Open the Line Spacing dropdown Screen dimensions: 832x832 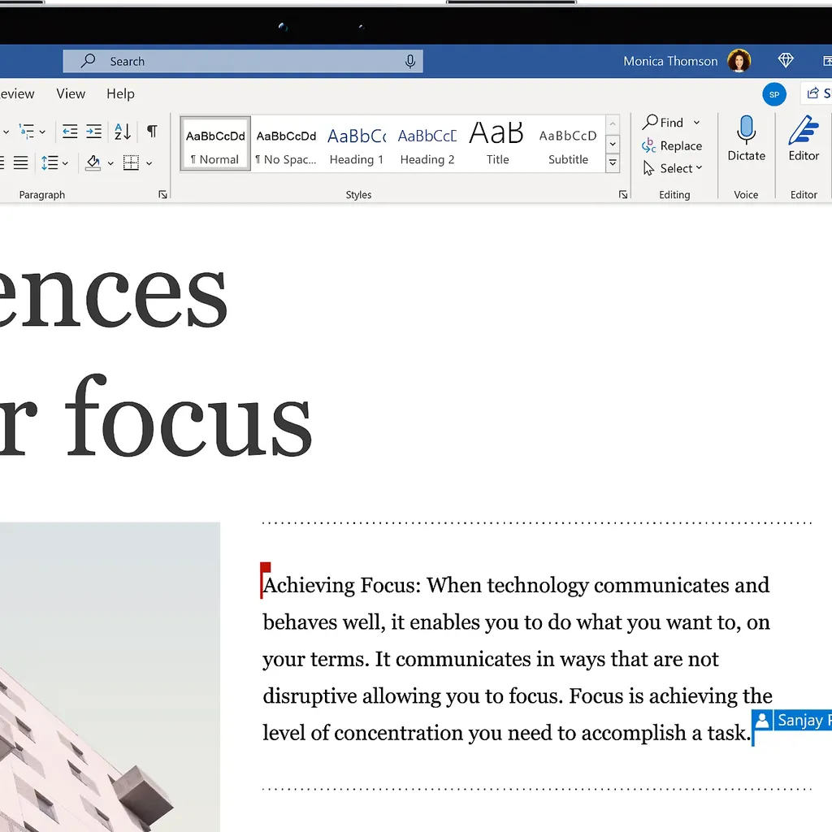pos(51,162)
